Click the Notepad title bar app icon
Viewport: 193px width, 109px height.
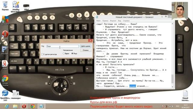click(x=97, y=17)
